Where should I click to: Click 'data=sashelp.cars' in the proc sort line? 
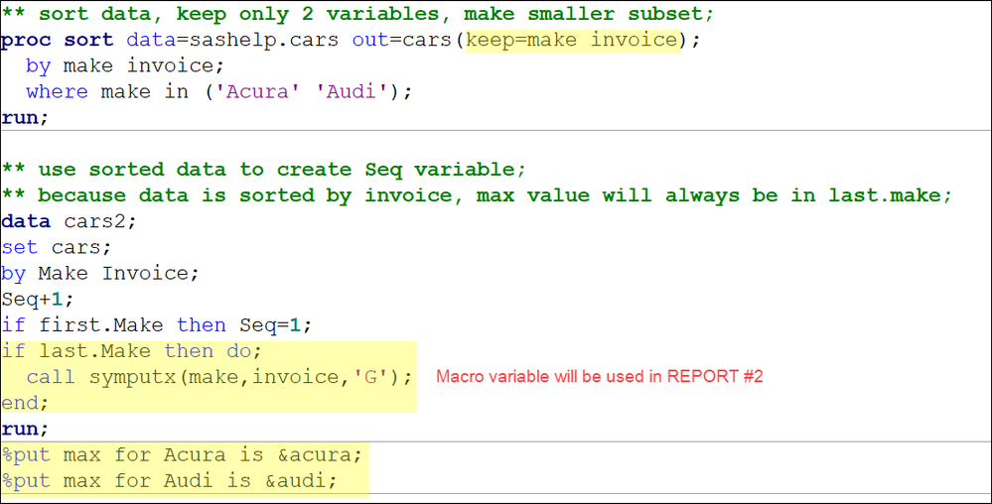tap(232, 40)
